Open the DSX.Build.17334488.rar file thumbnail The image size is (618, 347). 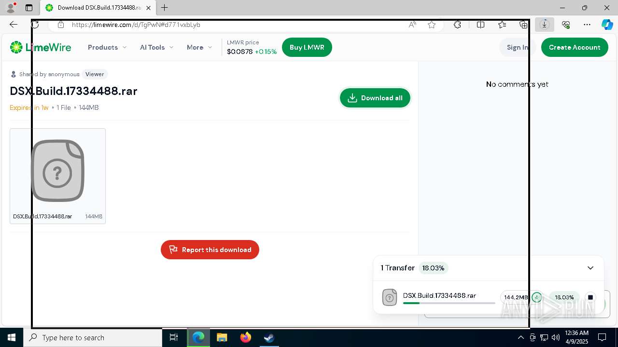(x=57, y=176)
